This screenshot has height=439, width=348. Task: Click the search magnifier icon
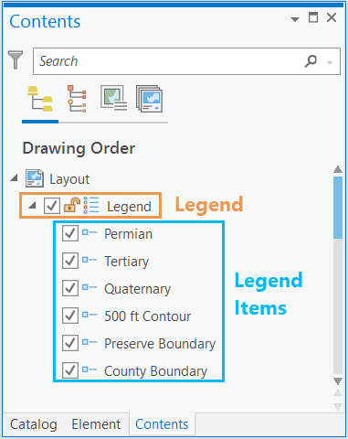(311, 61)
